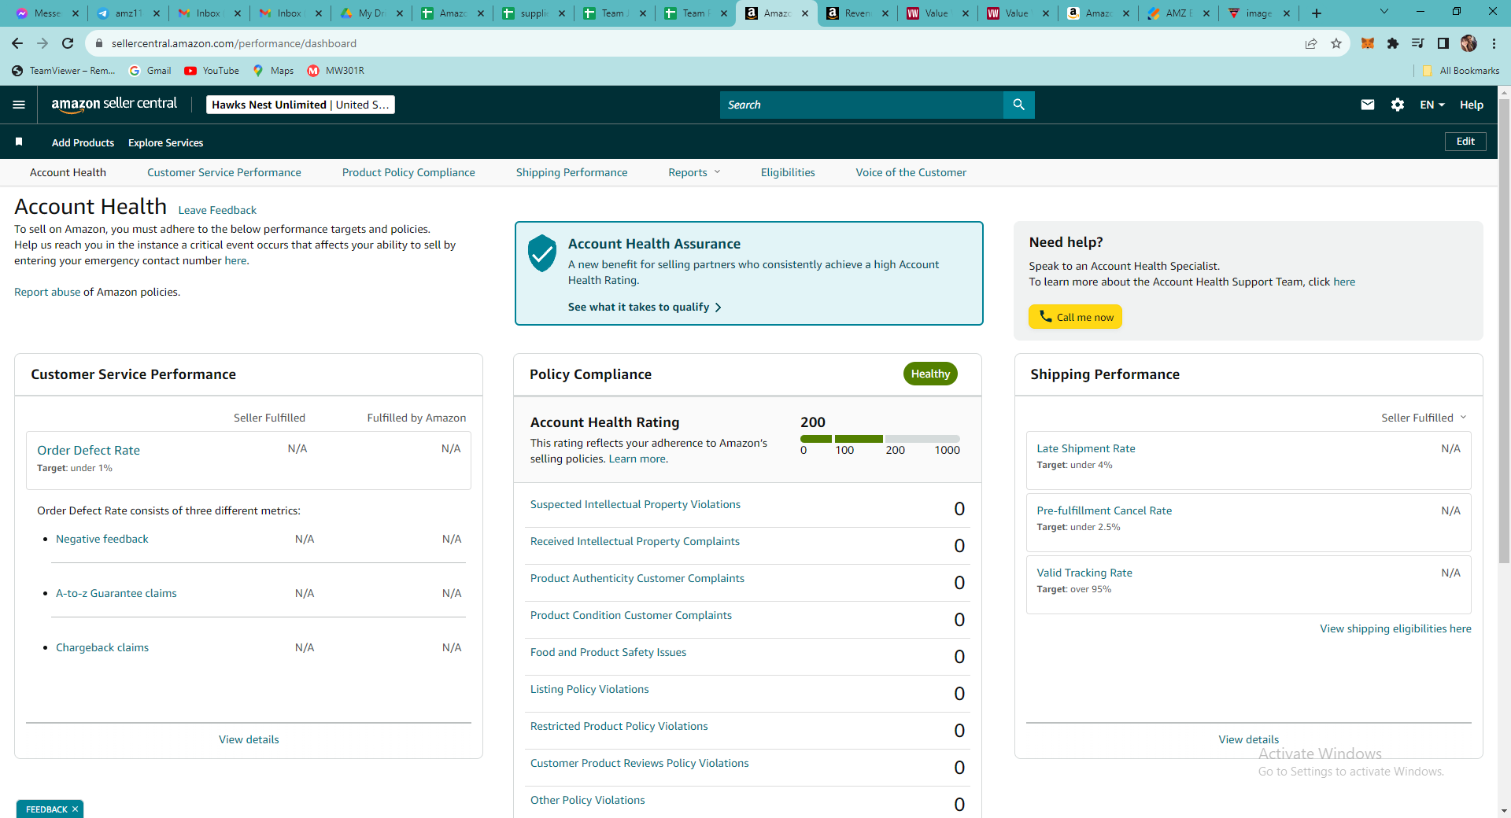Open the Chrome profile avatar
1511x818 pixels.
click(1469, 43)
